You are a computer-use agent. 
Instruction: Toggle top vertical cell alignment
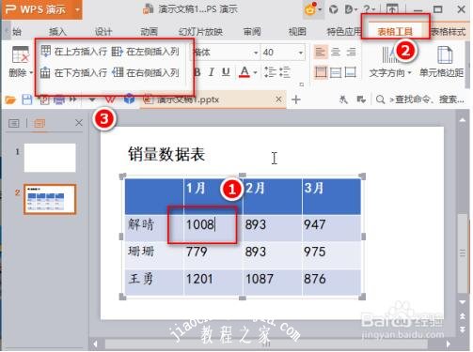(x=321, y=72)
